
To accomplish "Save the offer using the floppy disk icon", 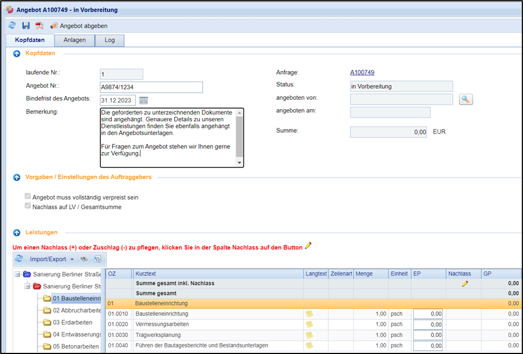I will (26, 26).
